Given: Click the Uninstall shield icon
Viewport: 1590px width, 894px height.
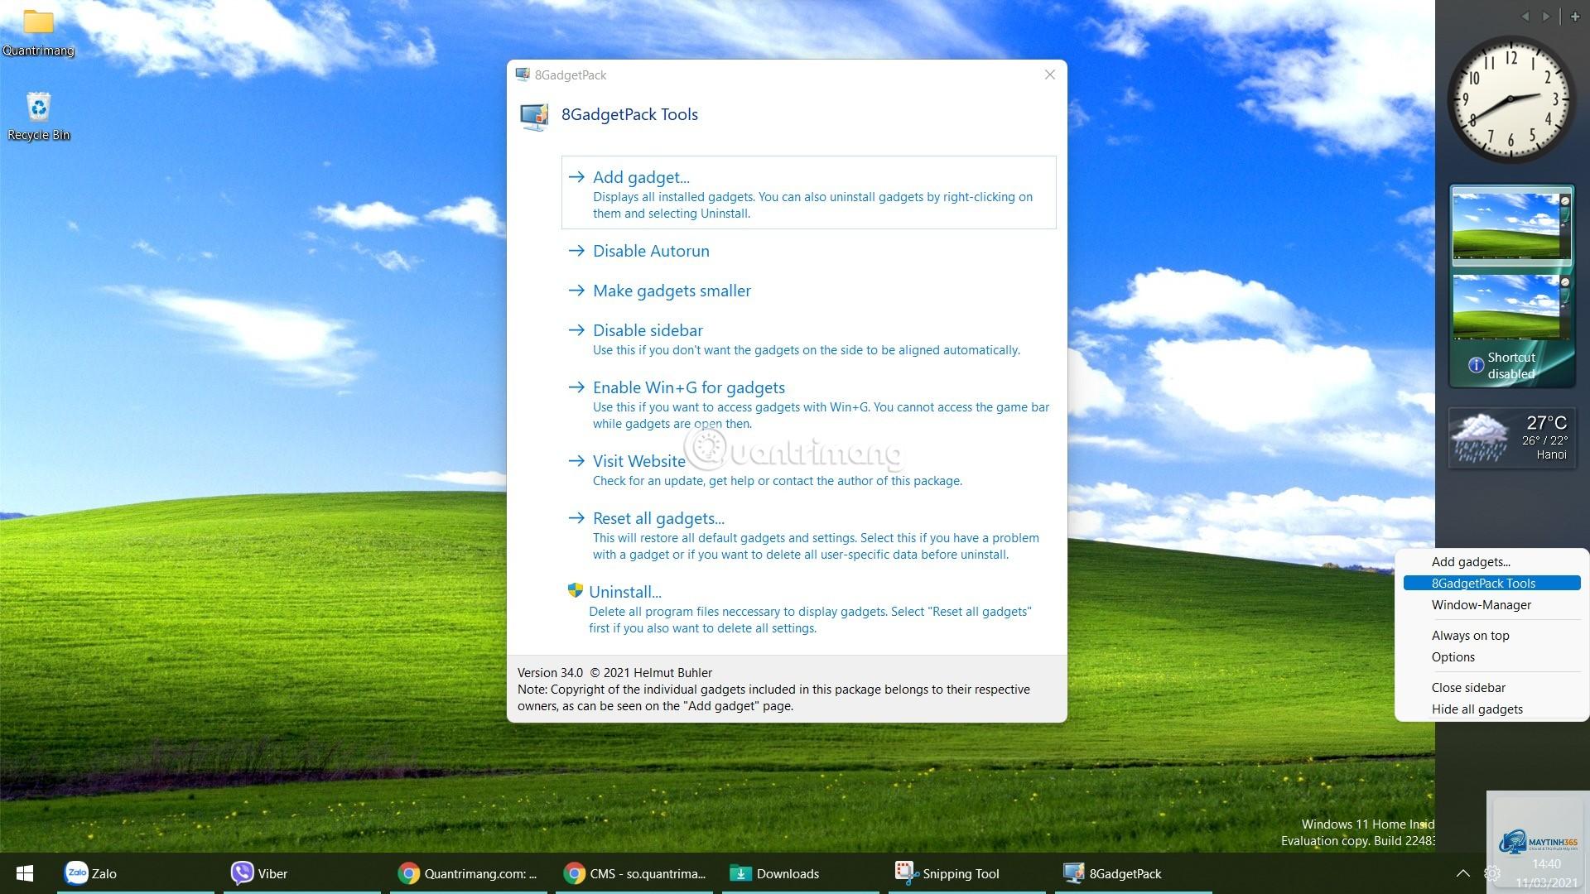Looking at the screenshot, I should pyautogui.click(x=575, y=590).
